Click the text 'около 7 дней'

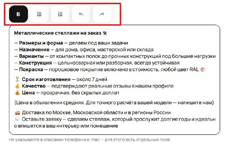pos(92,79)
